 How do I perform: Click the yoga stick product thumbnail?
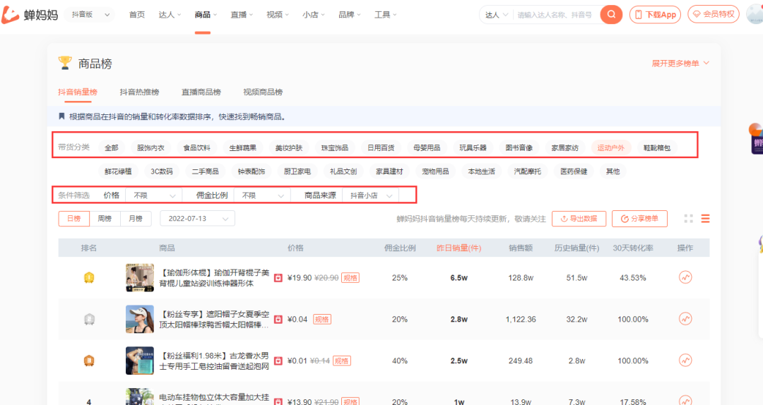tap(140, 278)
